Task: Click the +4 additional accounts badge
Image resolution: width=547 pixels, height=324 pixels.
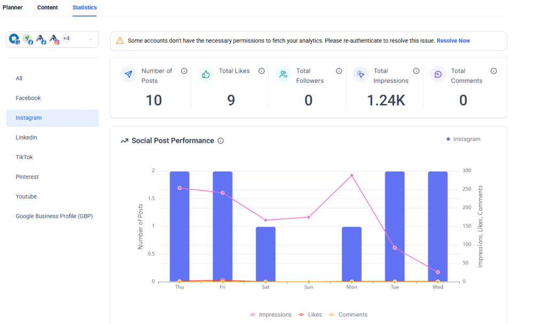Action: click(x=66, y=38)
